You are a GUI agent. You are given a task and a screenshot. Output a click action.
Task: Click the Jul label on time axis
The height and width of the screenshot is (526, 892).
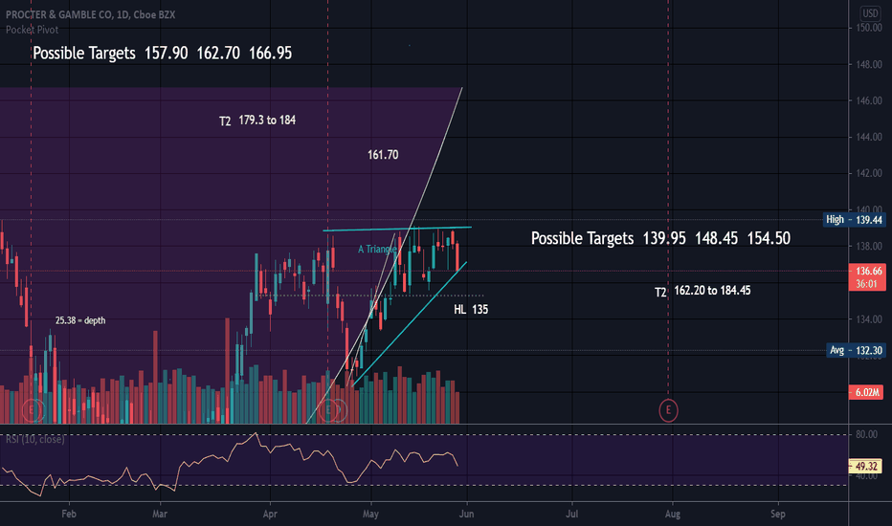point(571,514)
